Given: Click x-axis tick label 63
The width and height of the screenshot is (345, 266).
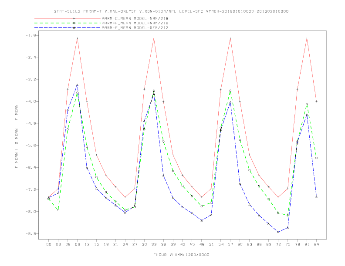Looking at the screenshot, I should click(250, 244).
